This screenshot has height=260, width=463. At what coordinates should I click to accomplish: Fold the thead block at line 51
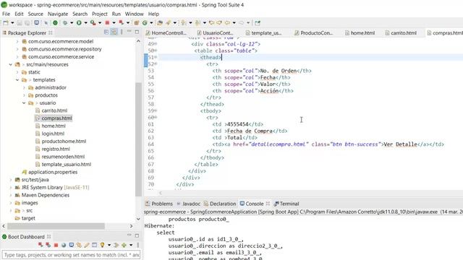pyautogui.click(x=156, y=57)
